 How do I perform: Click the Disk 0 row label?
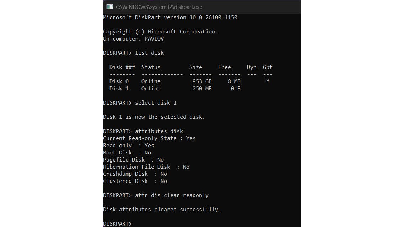[x=119, y=81]
